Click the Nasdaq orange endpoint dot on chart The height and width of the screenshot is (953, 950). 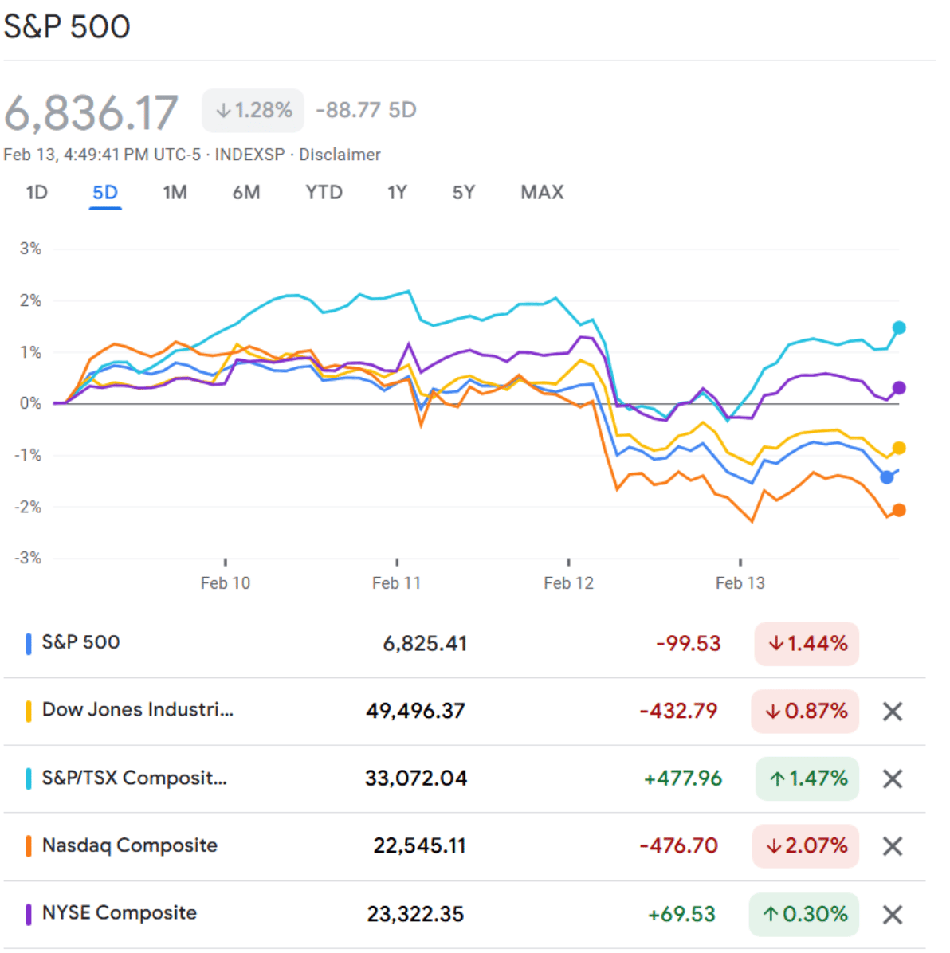(x=899, y=510)
